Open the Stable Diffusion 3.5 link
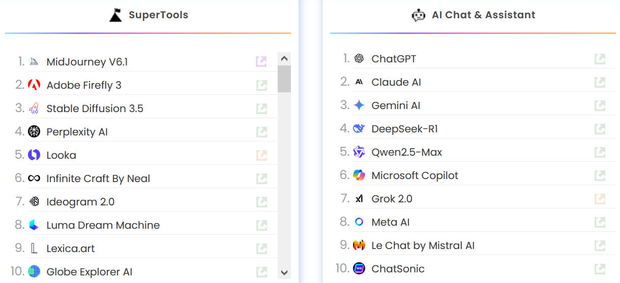This screenshot has height=283, width=620. [95, 109]
